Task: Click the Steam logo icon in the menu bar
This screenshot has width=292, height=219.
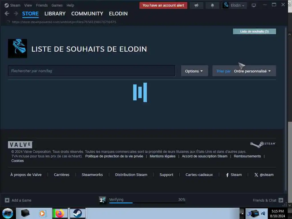Action: point(7,5)
